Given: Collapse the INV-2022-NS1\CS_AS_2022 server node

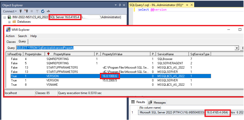Looking at the screenshot, I should coord(4,17).
